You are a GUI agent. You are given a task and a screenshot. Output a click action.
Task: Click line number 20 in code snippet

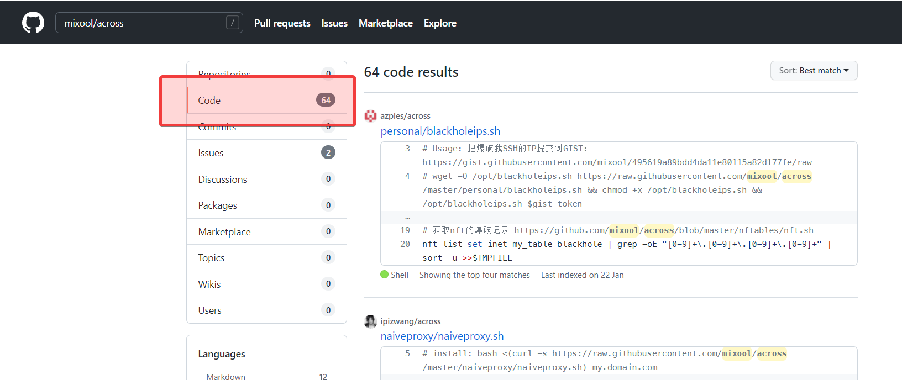click(405, 244)
